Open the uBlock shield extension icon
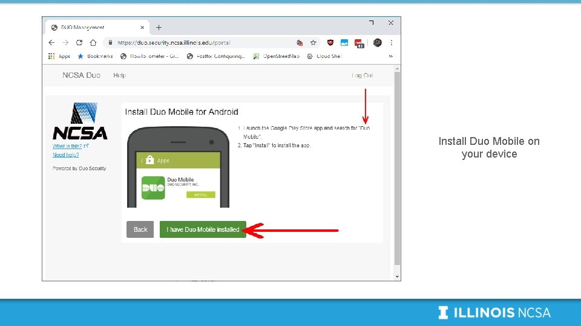 (330, 43)
